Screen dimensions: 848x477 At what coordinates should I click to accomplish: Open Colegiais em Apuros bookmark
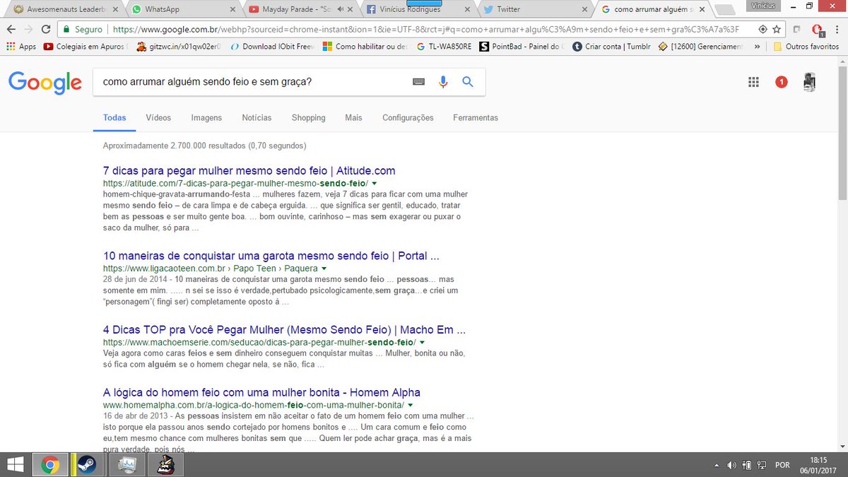[86, 47]
